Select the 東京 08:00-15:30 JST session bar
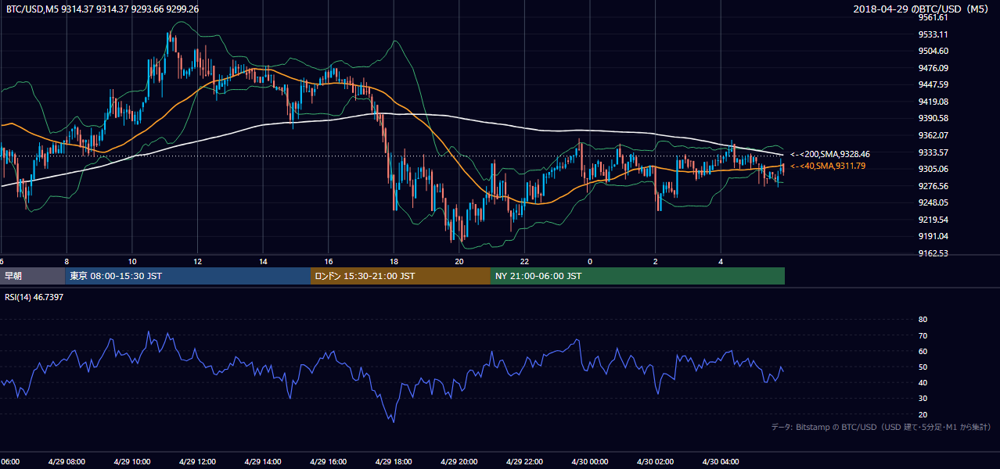The height and width of the screenshot is (469, 1000). tap(188, 276)
